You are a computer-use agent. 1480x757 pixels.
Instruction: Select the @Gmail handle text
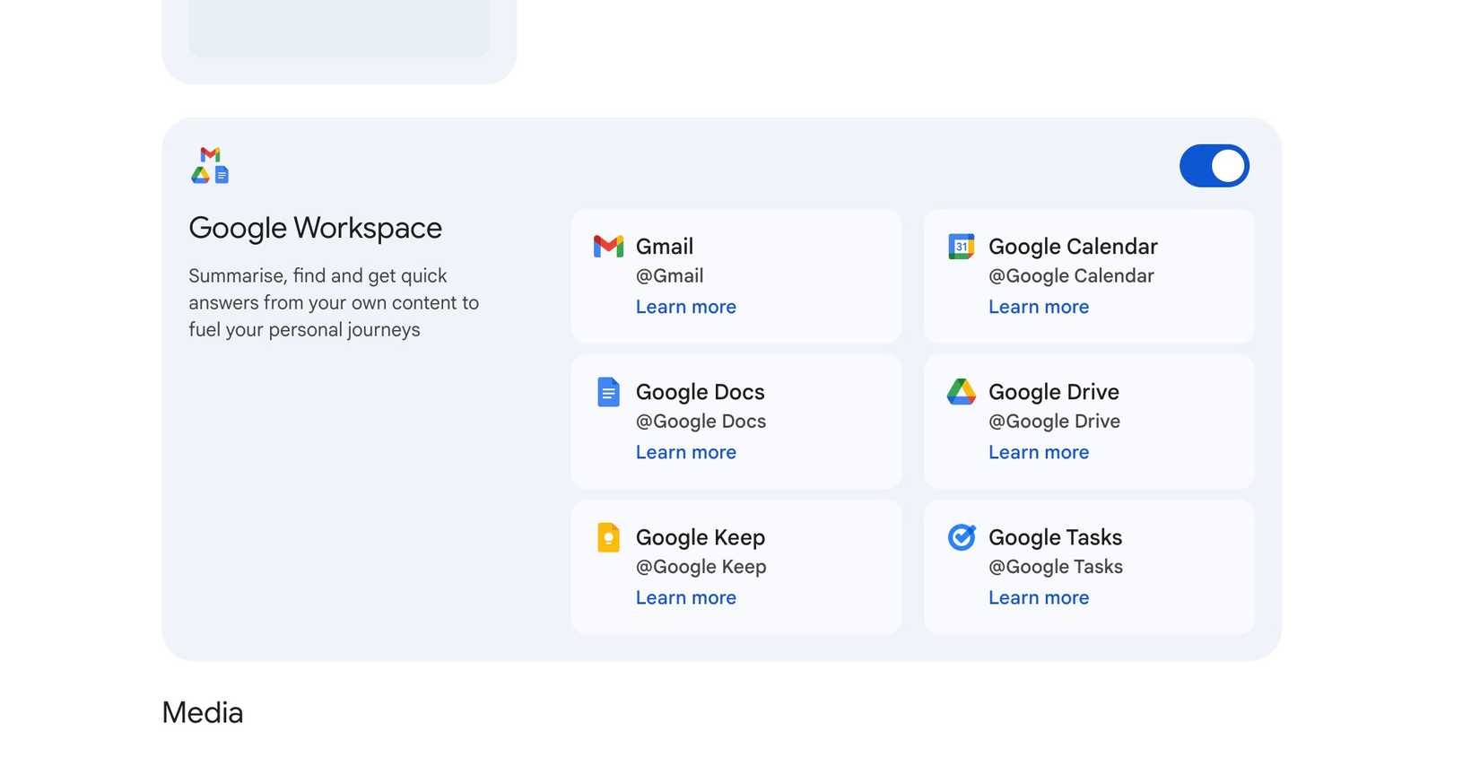pos(669,276)
